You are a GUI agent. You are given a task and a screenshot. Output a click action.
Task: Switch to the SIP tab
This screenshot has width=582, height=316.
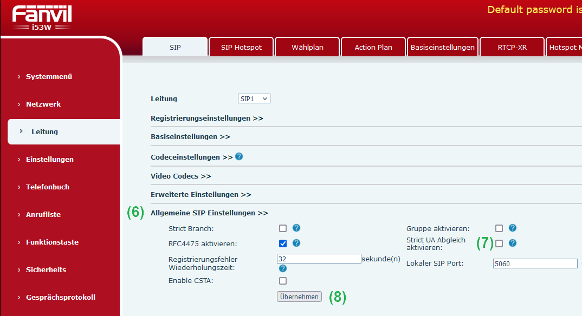(175, 47)
